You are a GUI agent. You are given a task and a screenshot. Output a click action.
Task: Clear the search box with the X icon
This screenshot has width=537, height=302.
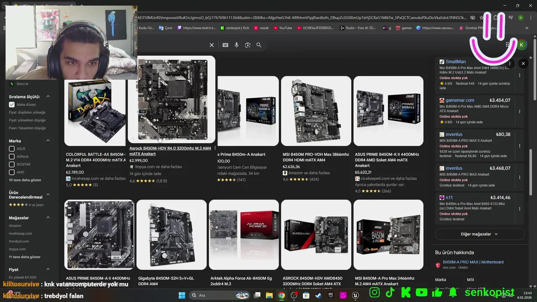[x=212, y=45]
